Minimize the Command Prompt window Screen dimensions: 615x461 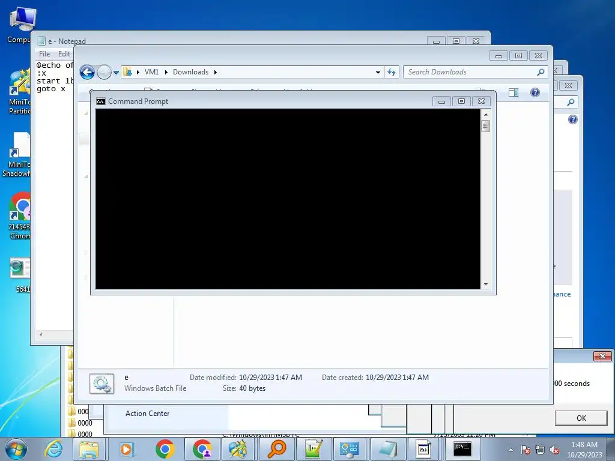[x=441, y=101]
